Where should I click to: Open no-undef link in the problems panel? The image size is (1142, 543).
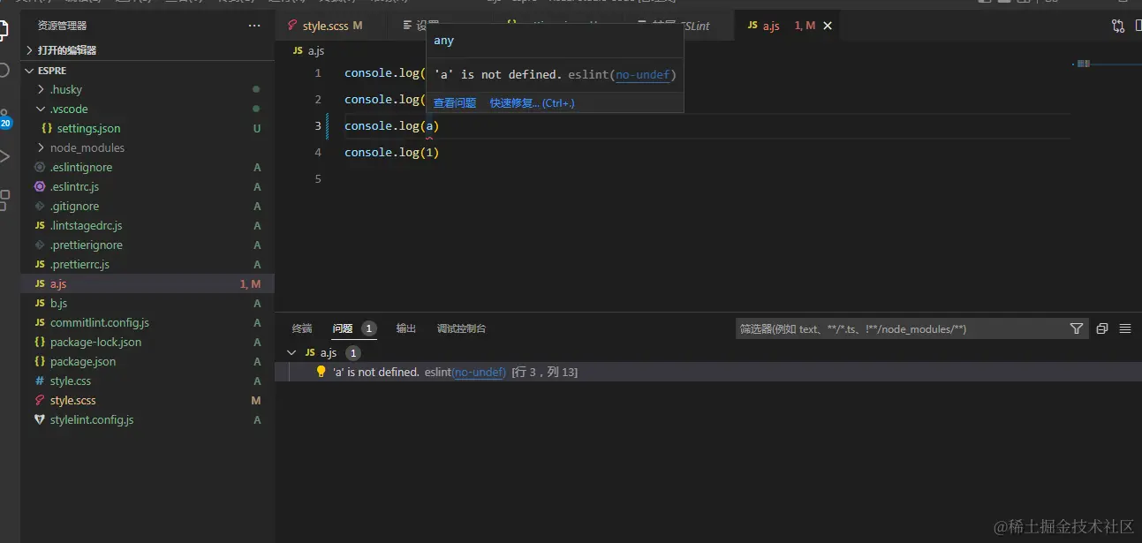click(x=479, y=373)
